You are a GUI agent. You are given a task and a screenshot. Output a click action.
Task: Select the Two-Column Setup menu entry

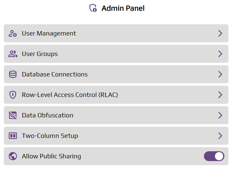[x=50, y=136]
